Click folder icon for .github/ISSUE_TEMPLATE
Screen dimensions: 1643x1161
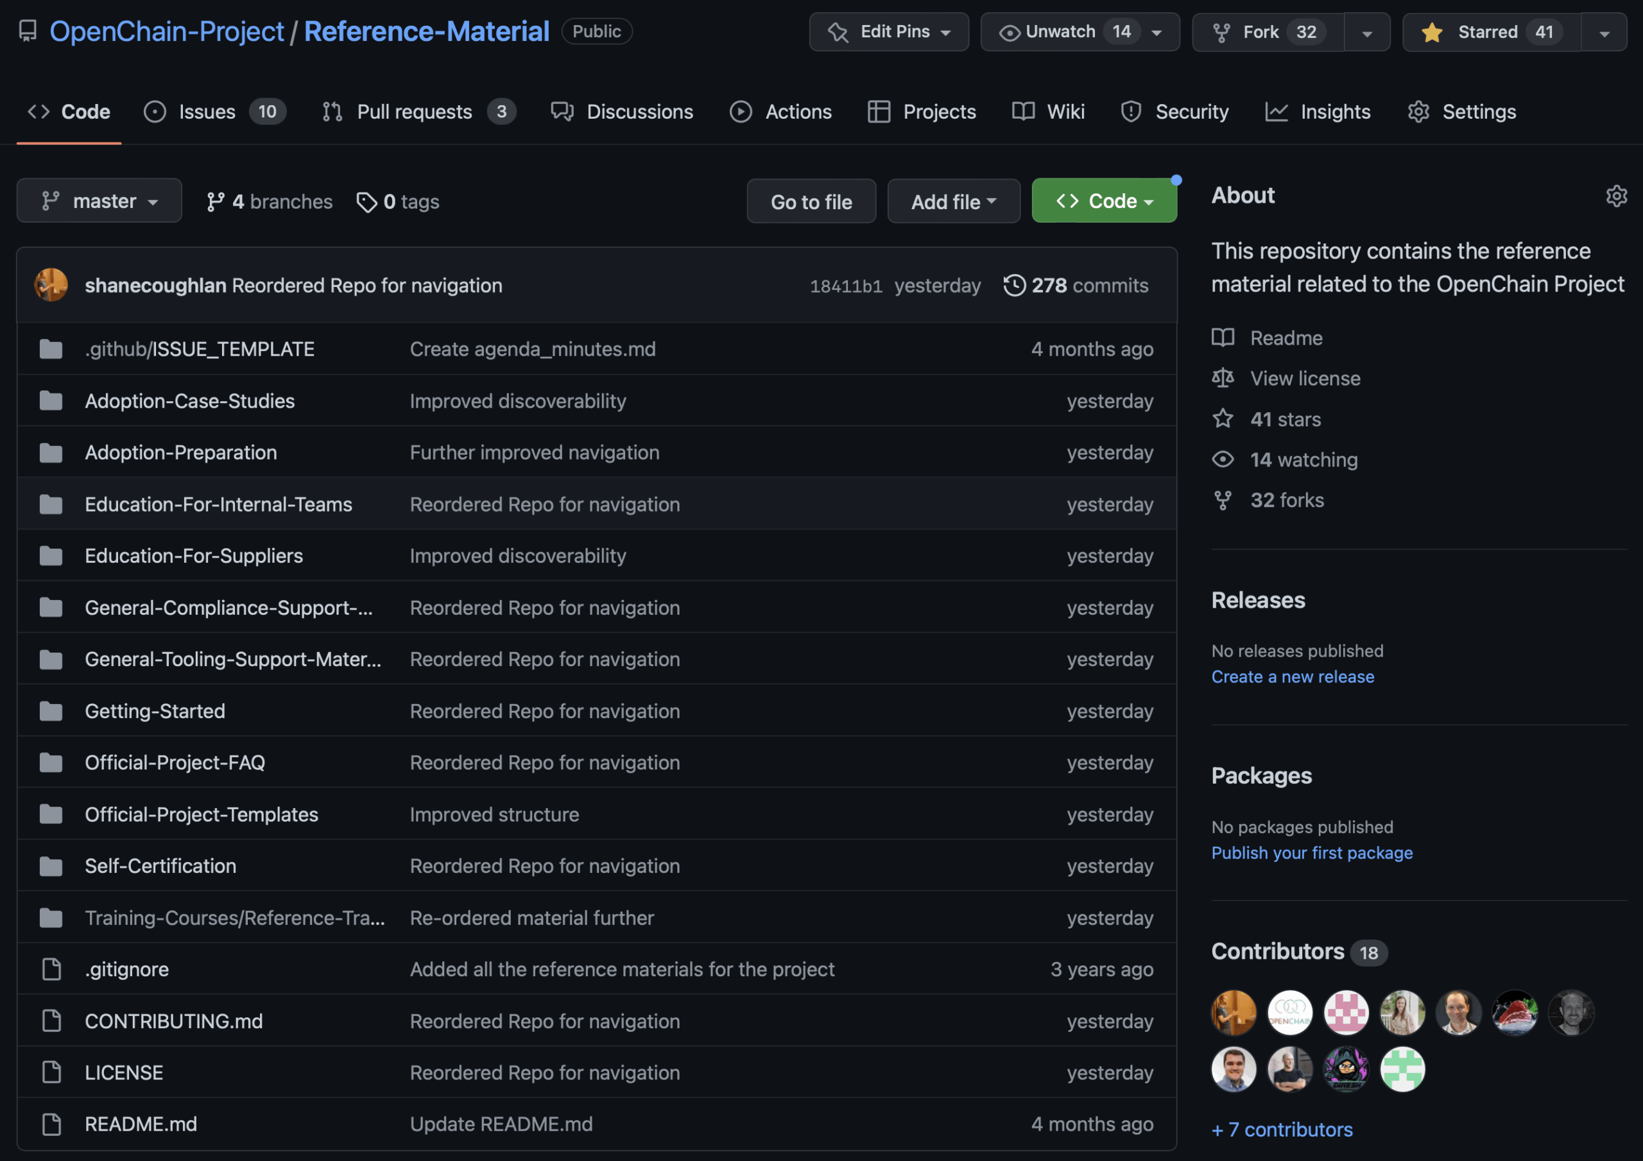coord(51,349)
